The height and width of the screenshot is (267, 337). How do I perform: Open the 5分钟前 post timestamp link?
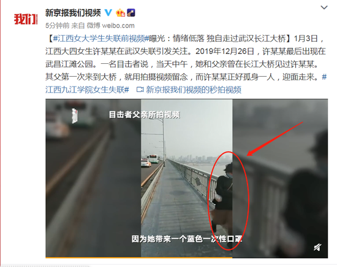[x=57, y=26]
